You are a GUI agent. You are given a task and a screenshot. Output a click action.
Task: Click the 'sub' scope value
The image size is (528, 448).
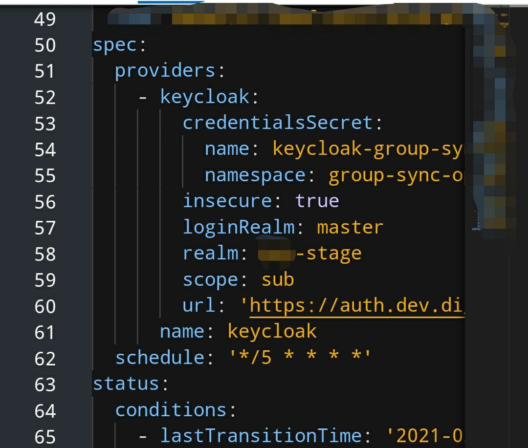(x=278, y=279)
